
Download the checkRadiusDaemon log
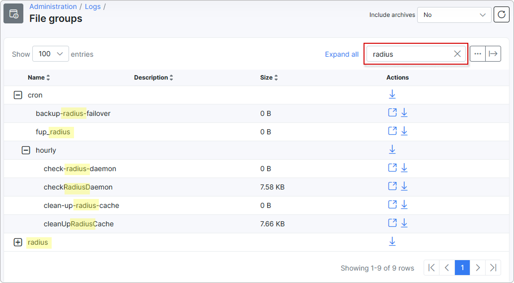404,186
